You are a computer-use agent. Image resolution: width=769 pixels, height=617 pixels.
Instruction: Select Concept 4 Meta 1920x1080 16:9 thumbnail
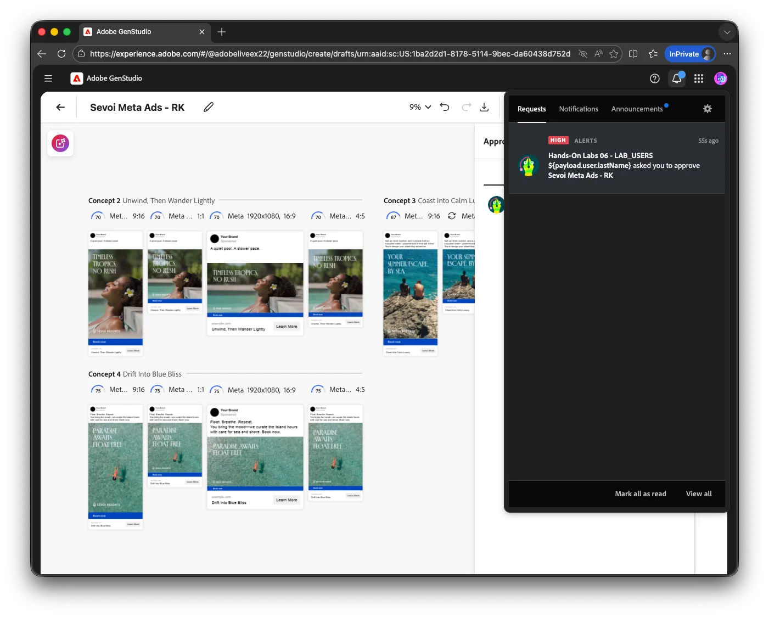[x=255, y=457]
